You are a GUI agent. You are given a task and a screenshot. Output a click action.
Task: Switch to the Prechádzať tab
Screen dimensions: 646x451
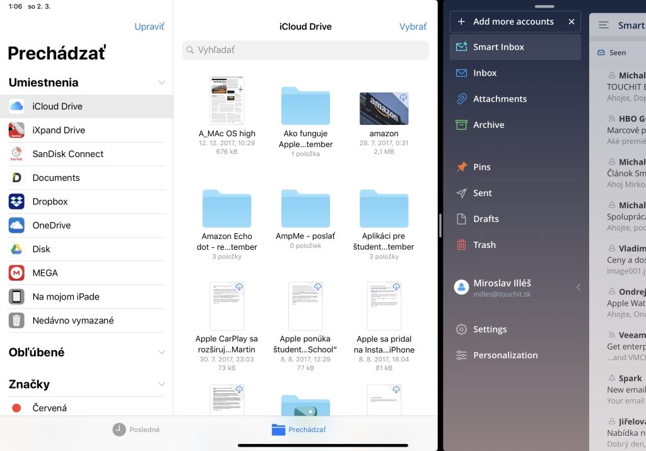299,430
